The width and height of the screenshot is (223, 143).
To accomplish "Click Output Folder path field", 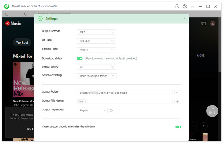I will point(125,93).
